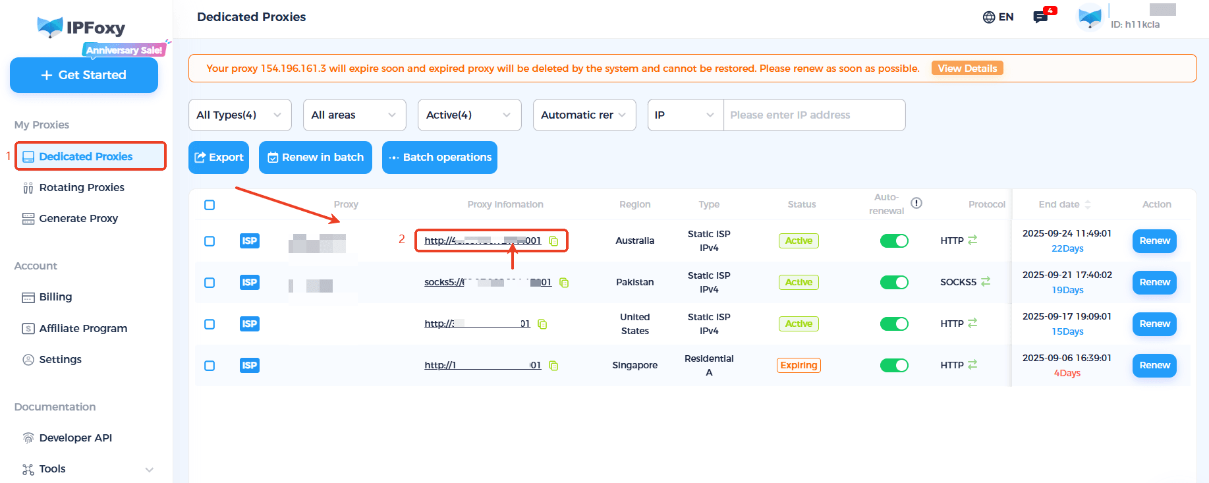The image size is (1209, 483).
Task: Open the Pakistan socks5 proxy link
Action: (488, 283)
